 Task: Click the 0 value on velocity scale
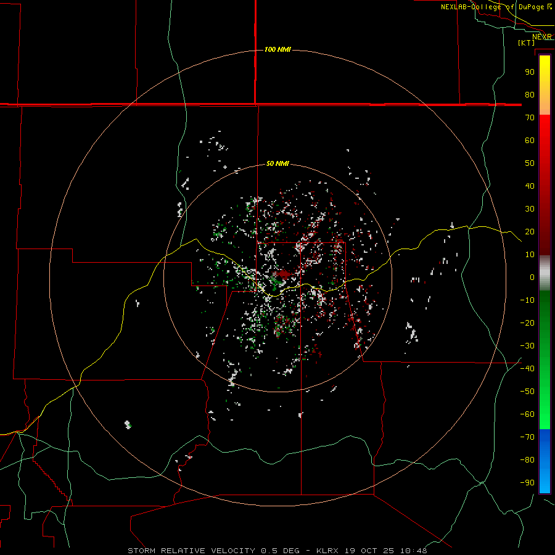532,277
